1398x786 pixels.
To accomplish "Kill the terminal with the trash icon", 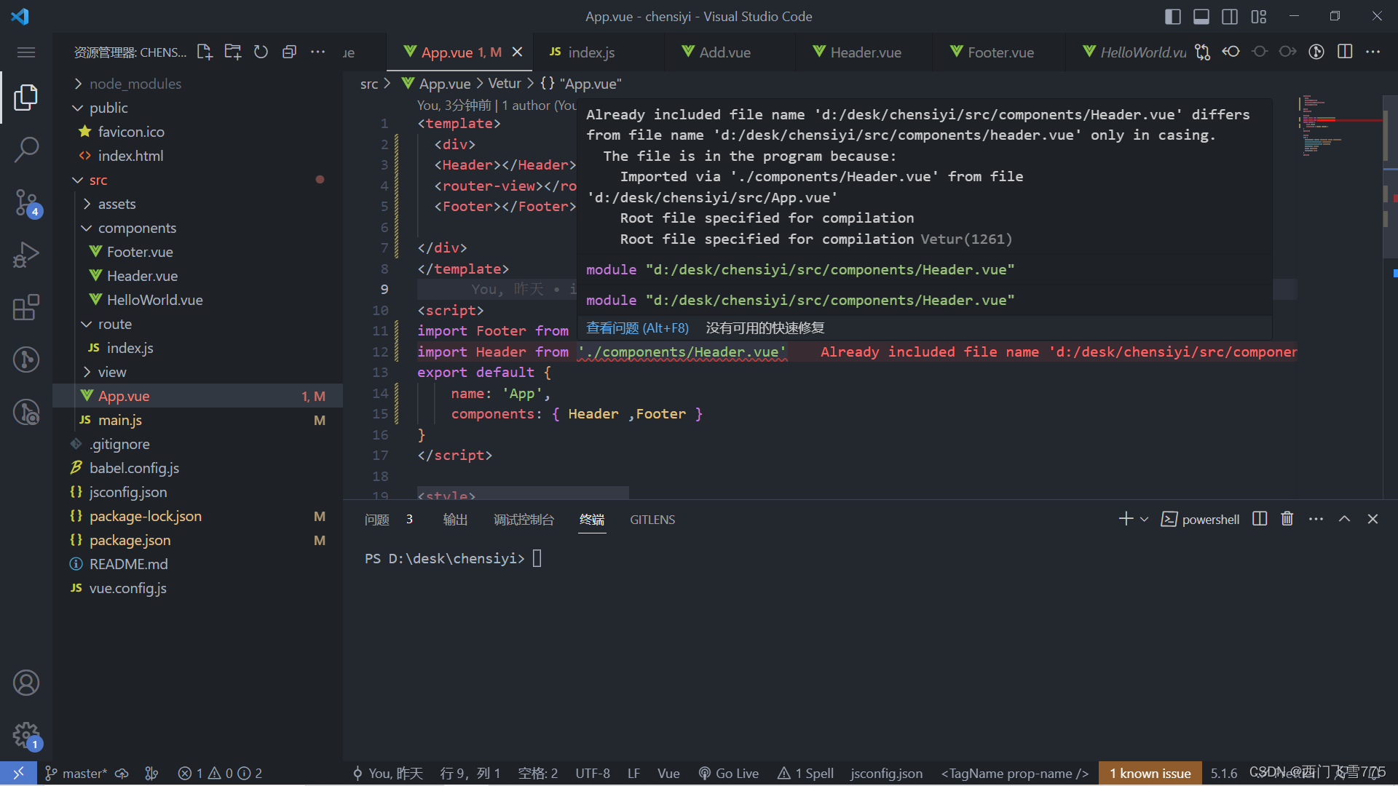I will 1287,518.
